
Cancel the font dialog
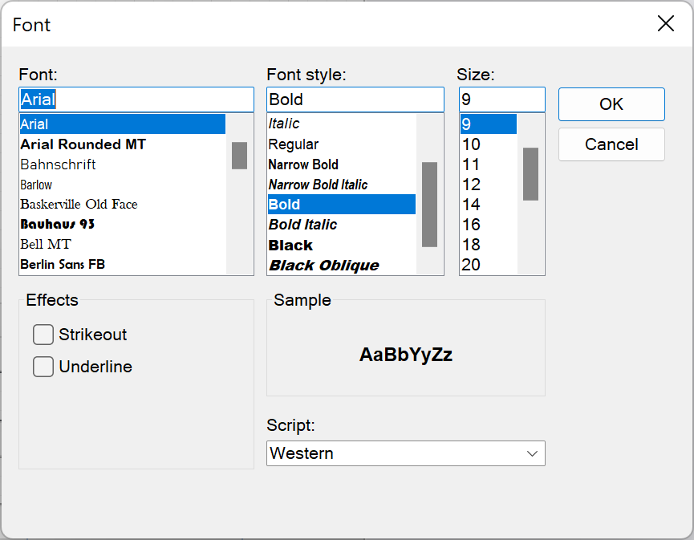pyautogui.click(x=611, y=144)
